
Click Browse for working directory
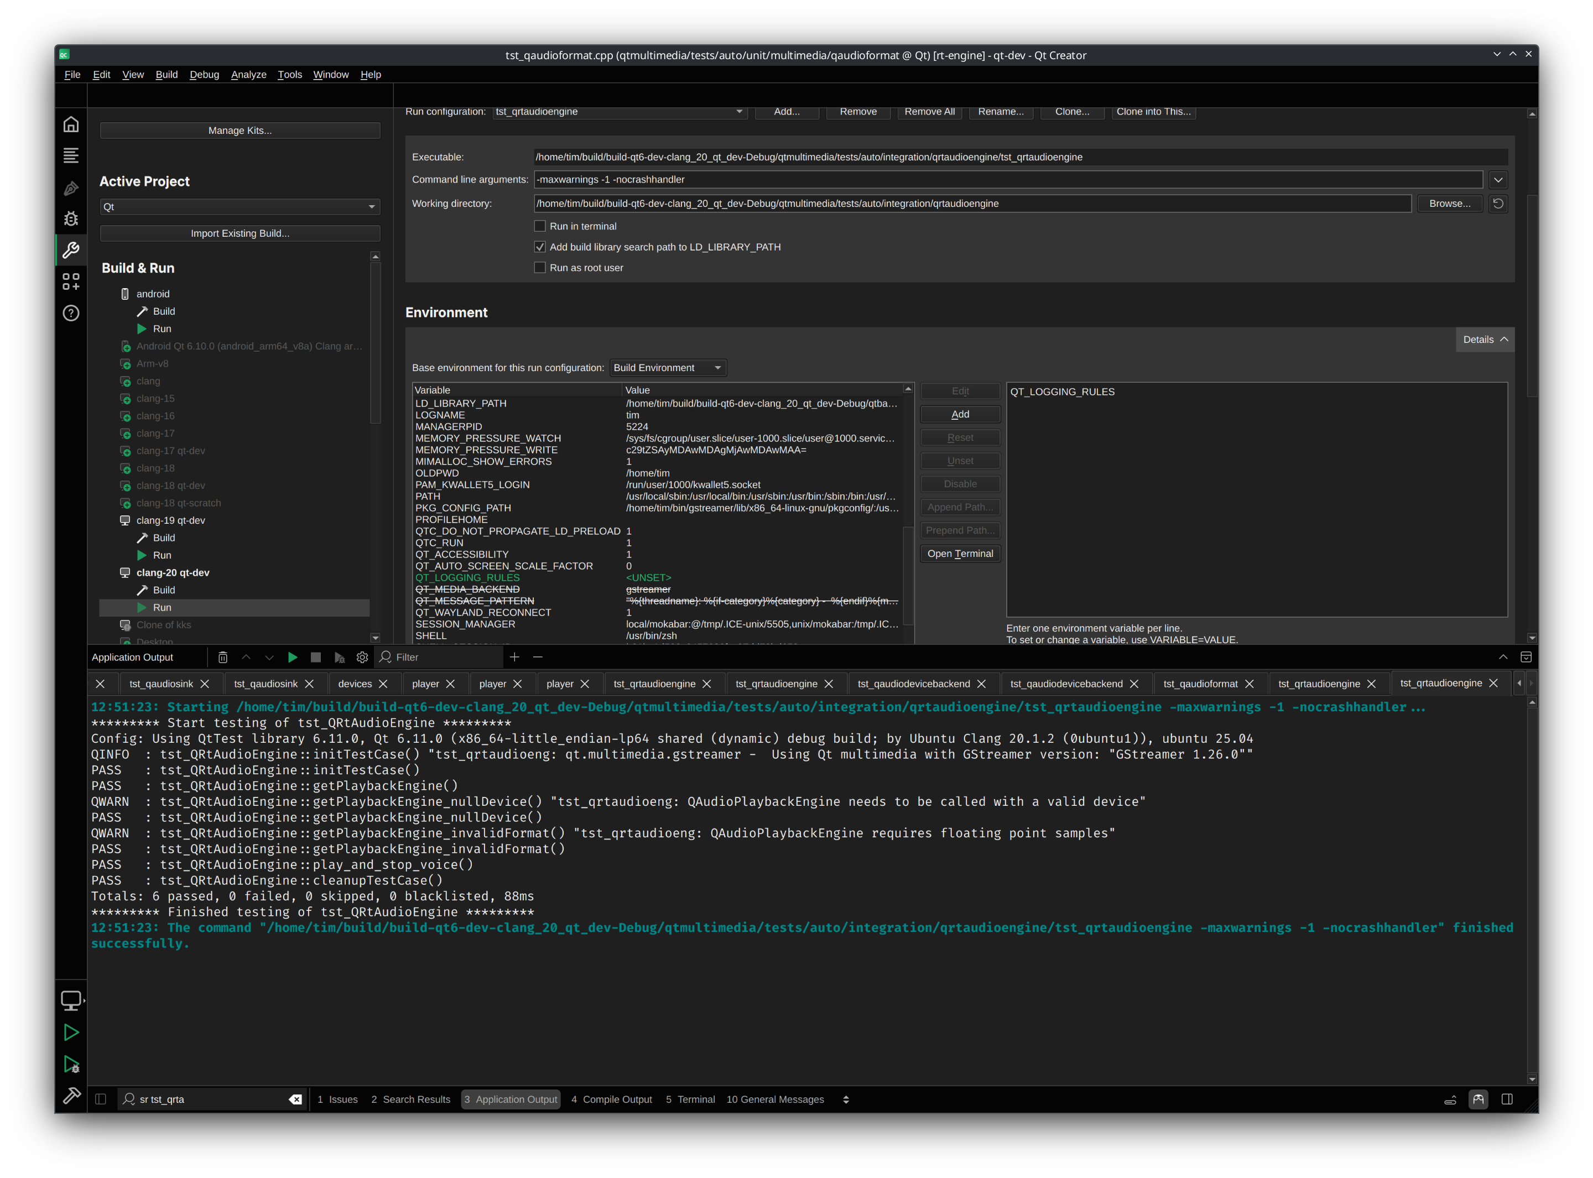1450,204
